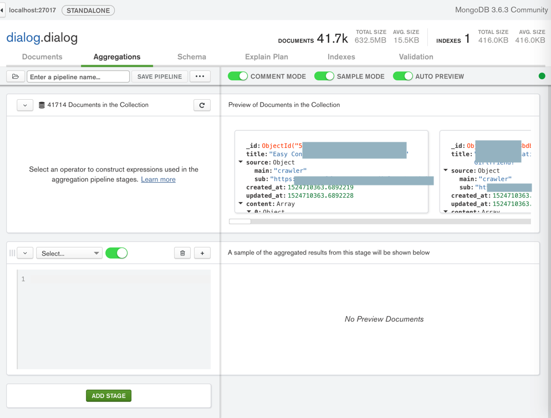Open the stage operator Select dropdown
The image size is (551, 418).
pos(69,253)
